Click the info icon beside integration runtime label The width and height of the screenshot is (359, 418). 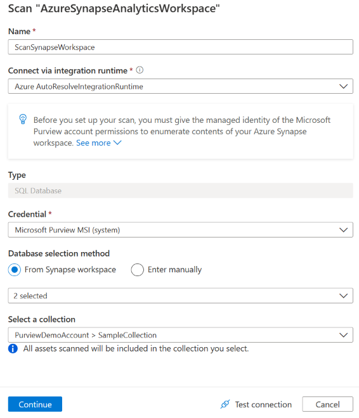(140, 70)
